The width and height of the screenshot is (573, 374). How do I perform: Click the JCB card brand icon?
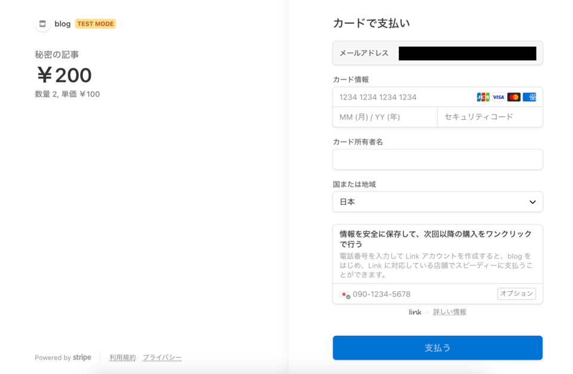pos(483,97)
